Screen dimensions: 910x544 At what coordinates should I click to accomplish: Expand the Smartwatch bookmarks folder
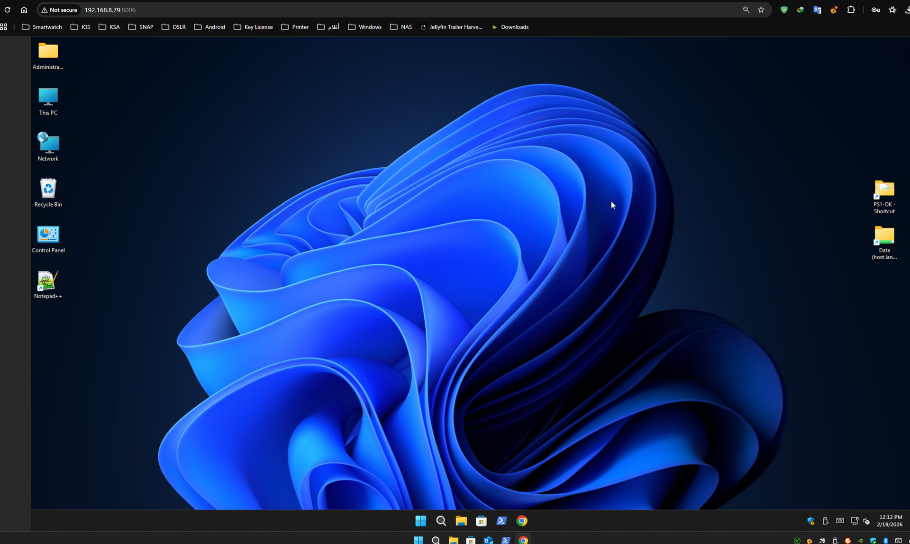pos(42,27)
